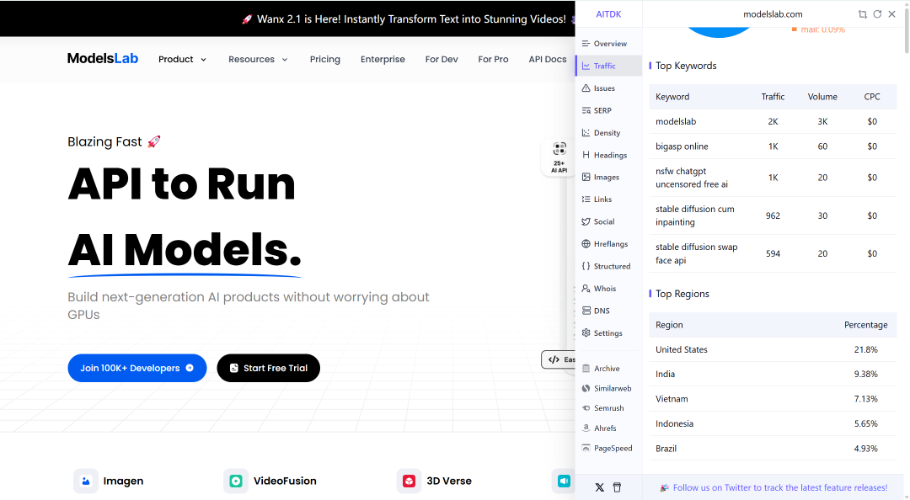This screenshot has height=500, width=910.
Task: Click the AITDK logo link
Action: pyautogui.click(x=608, y=14)
